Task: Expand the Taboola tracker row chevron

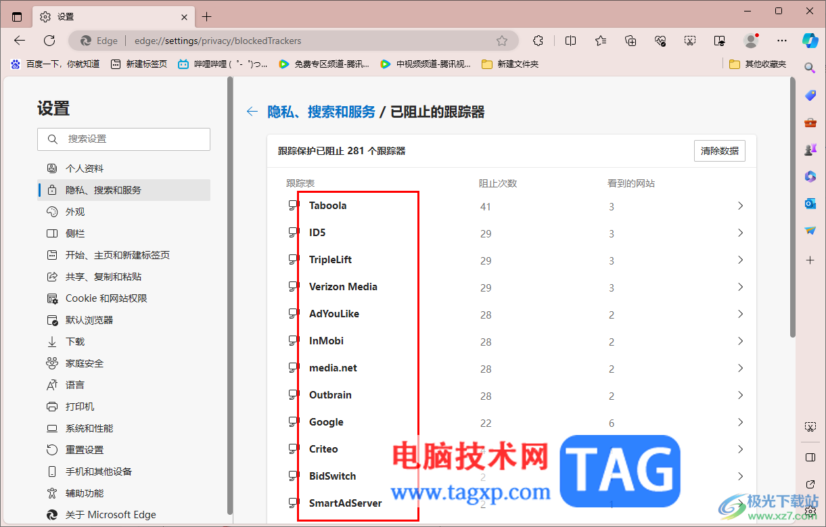Action: coord(740,206)
